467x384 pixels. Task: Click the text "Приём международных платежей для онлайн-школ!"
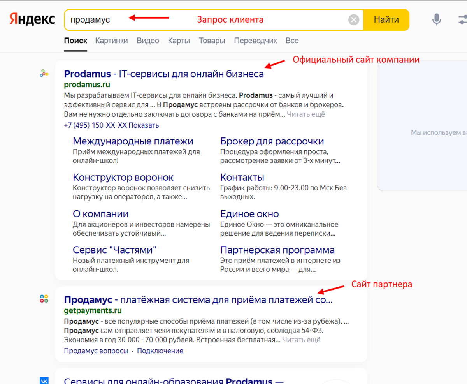pos(136,156)
